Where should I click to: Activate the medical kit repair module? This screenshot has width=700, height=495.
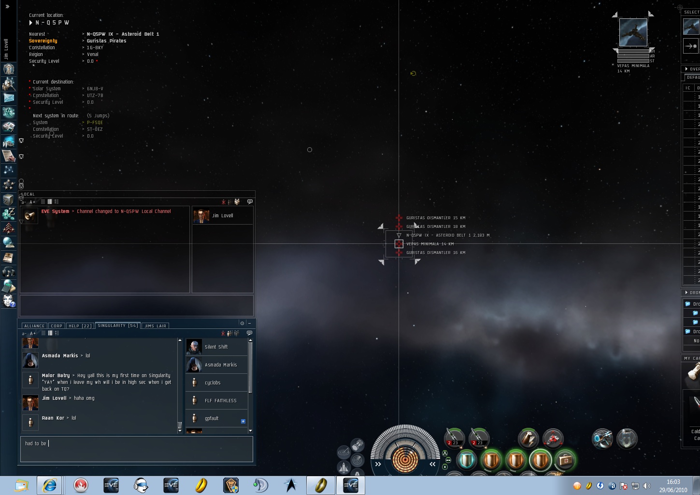pyautogui.click(x=565, y=460)
